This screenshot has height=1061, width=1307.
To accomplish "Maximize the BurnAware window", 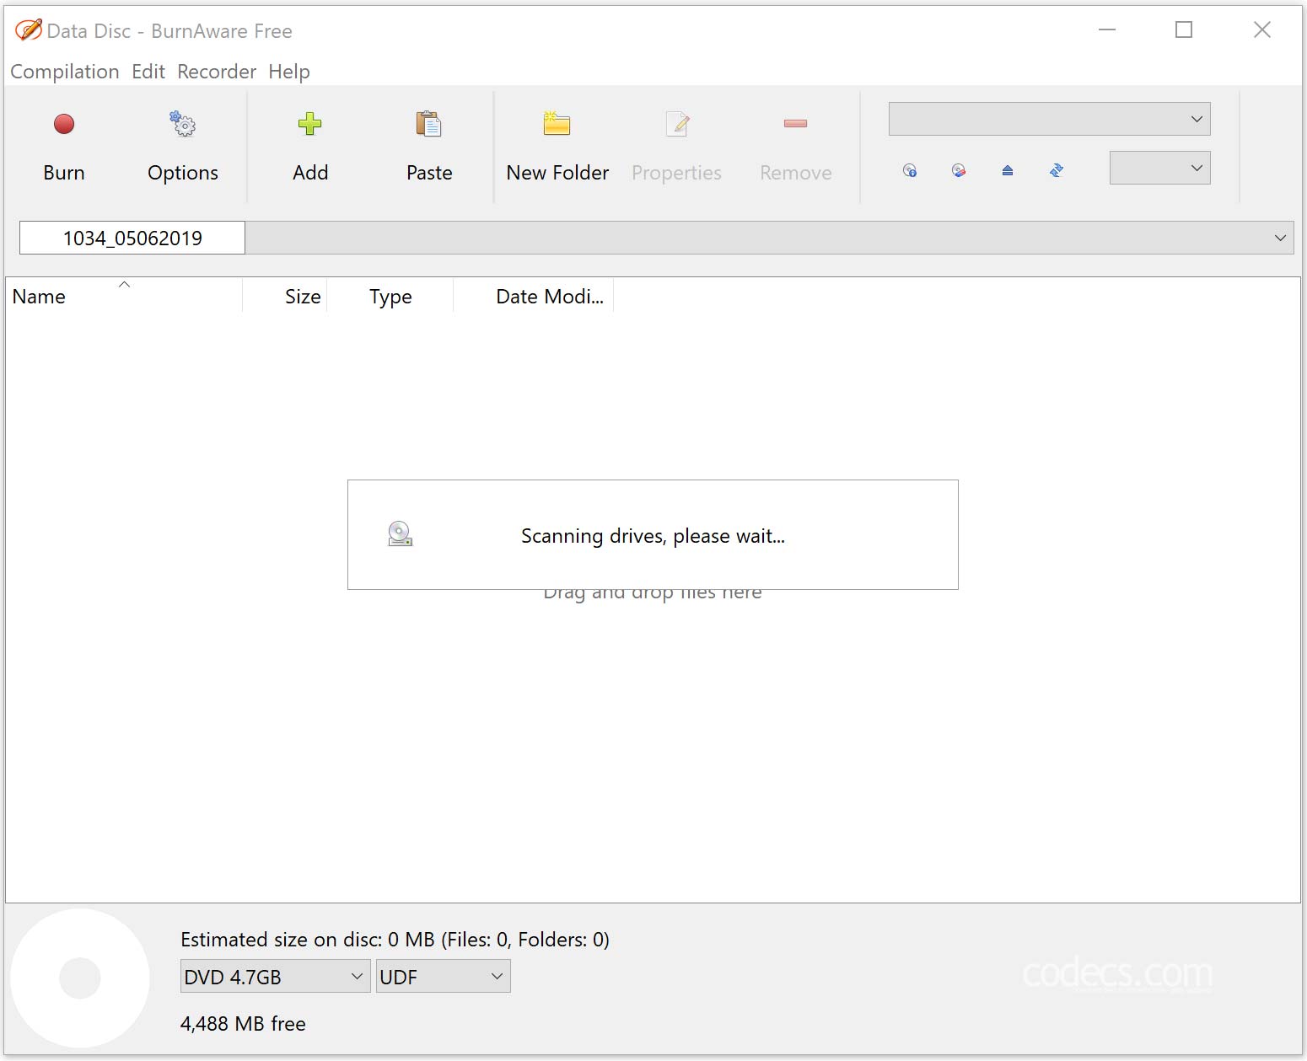I will [1184, 29].
